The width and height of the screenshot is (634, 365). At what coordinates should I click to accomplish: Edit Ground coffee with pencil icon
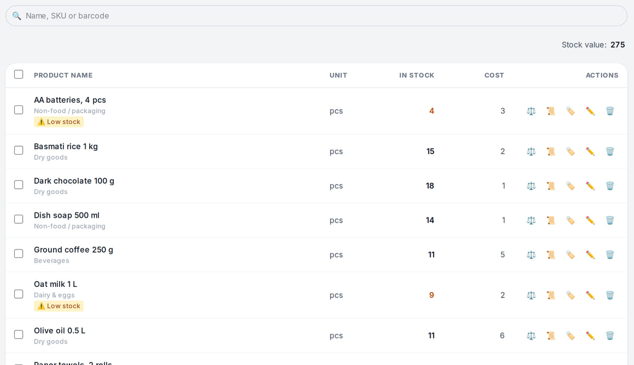[x=590, y=255]
